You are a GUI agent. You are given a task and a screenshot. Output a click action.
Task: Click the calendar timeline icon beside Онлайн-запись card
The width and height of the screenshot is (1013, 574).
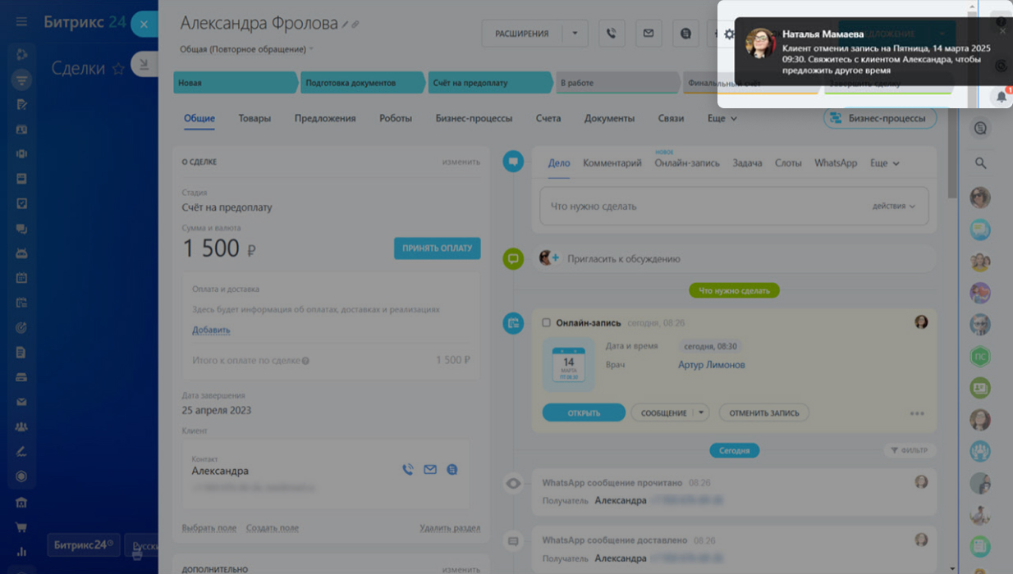point(513,323)
